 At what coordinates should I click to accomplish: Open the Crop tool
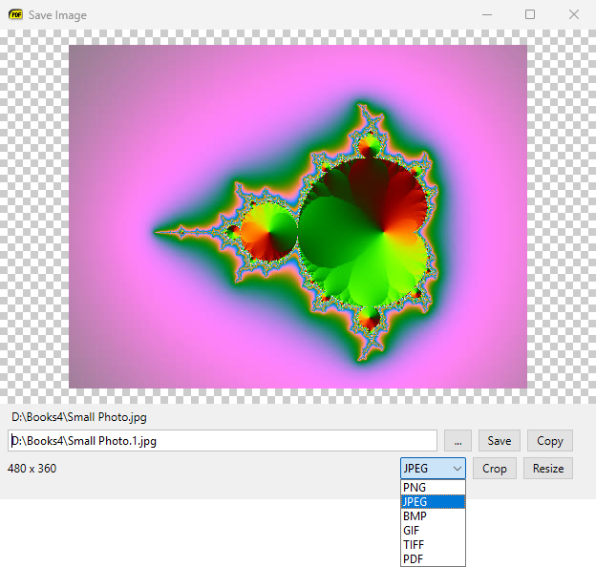tap(495, 469)
